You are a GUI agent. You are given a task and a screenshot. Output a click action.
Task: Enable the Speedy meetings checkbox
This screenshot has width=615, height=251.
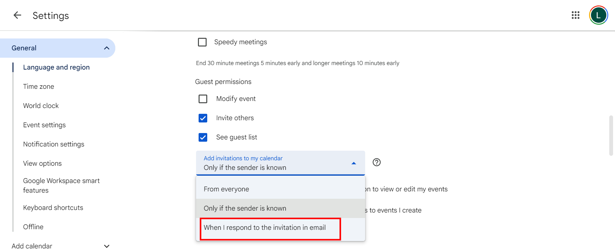pos(202,42)
